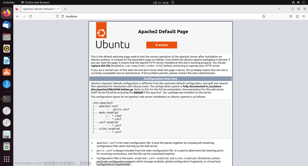Click the Apache2 Default Page heading

(x=163, y=31)
